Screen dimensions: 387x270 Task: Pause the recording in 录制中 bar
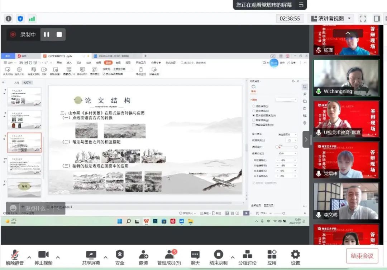click(47, 35)
